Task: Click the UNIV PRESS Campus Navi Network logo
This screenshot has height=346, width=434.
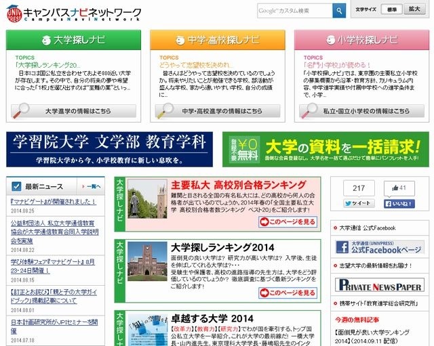Action: 74,14
